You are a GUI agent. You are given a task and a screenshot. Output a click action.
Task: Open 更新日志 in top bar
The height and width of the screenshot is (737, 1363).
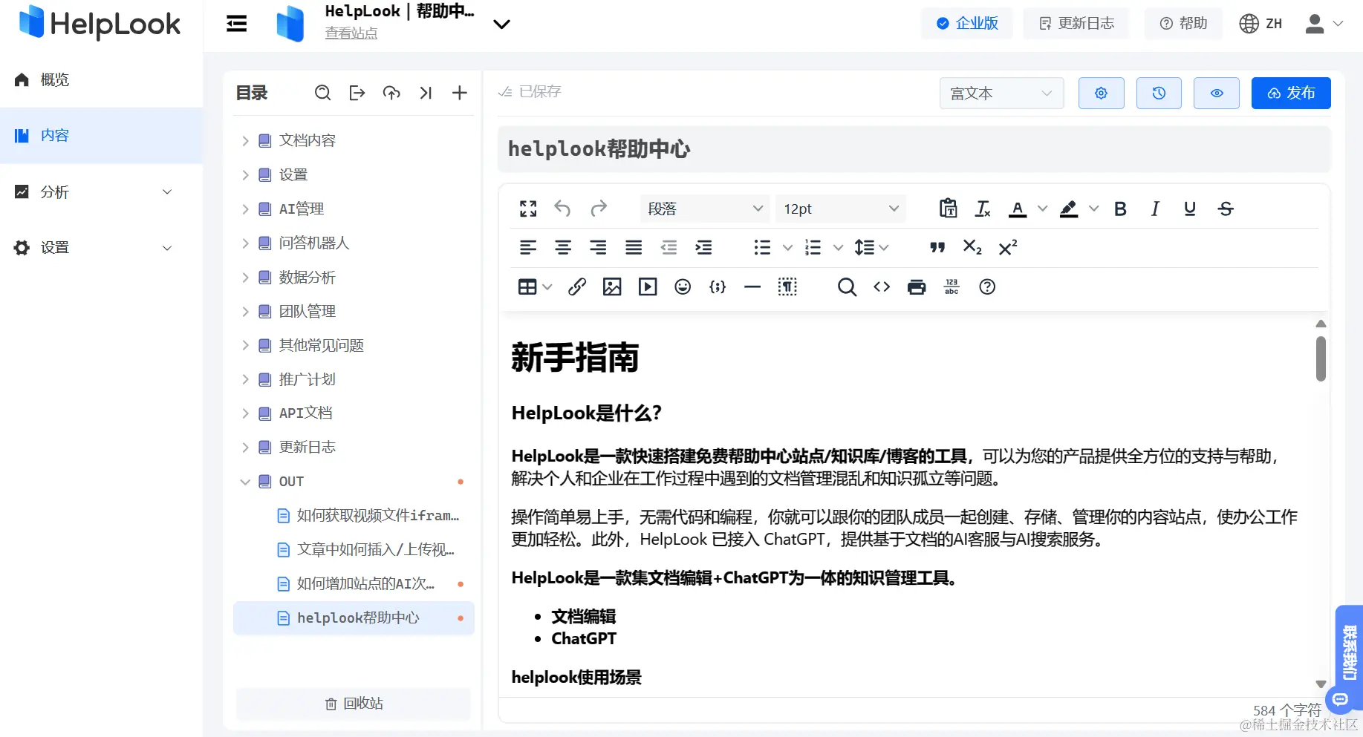[x=1076, y=24]
